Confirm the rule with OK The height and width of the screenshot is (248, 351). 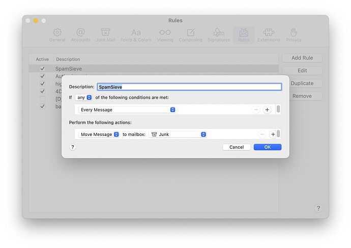tap(268, 147)
